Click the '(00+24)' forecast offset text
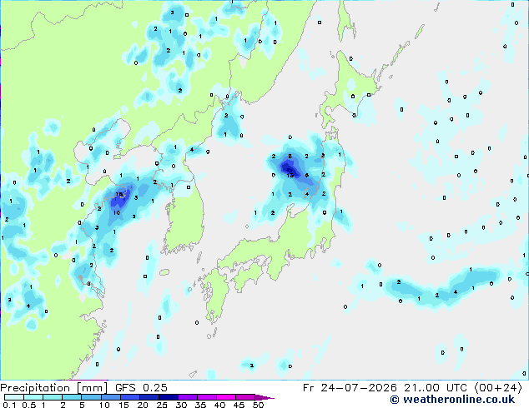This screenshot has width=529, height=408. [498, 388]
